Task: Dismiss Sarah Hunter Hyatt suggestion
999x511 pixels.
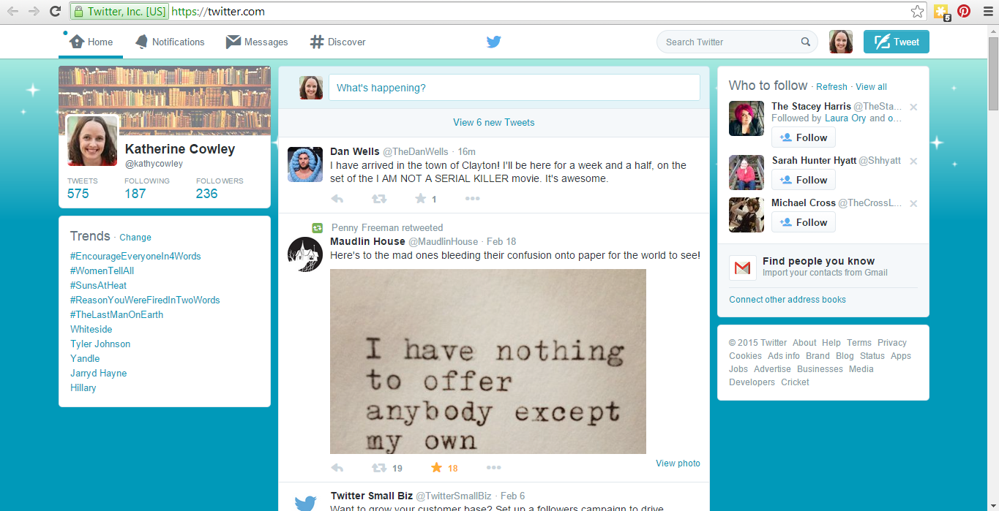Action: [x=913, y=161]
